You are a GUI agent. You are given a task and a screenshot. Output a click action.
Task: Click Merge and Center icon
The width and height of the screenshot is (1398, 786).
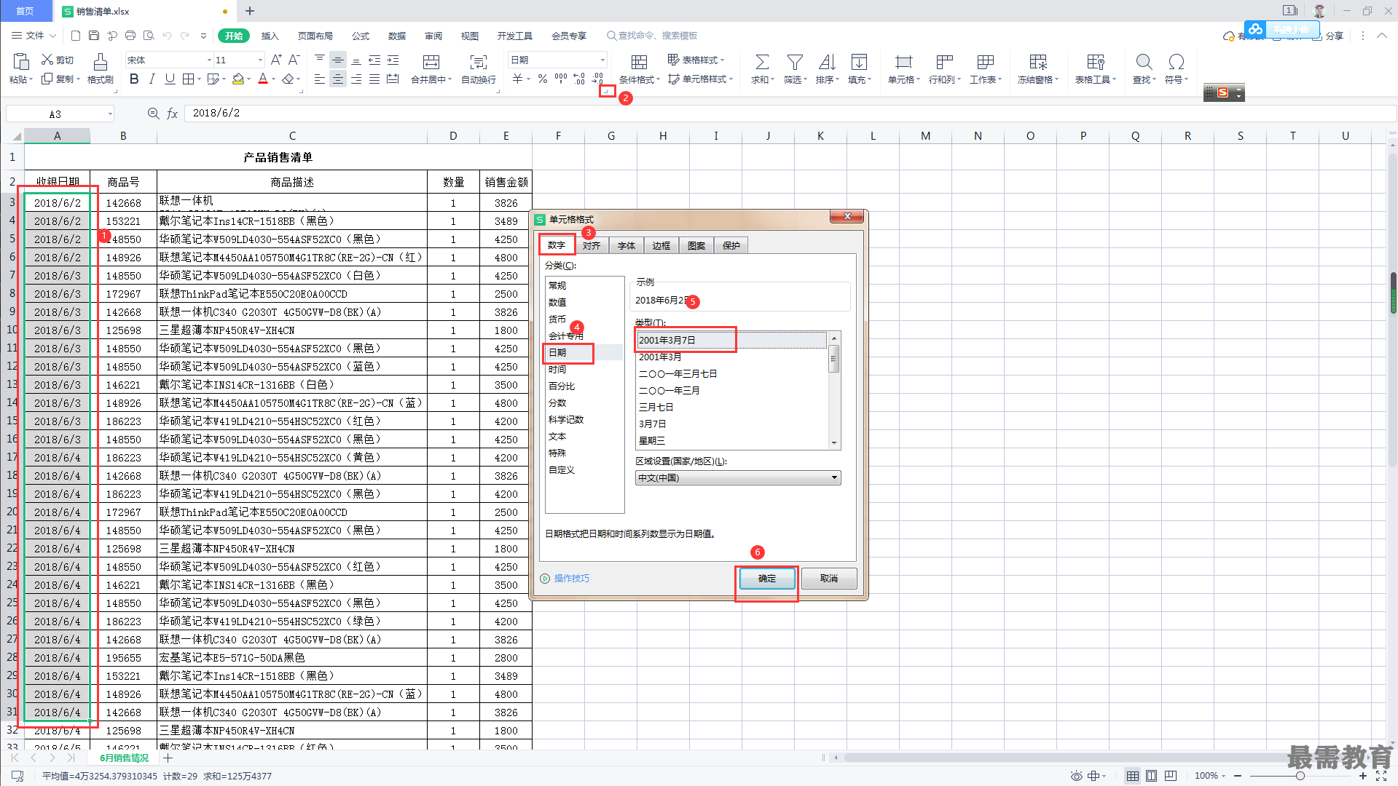pos(431,62)
